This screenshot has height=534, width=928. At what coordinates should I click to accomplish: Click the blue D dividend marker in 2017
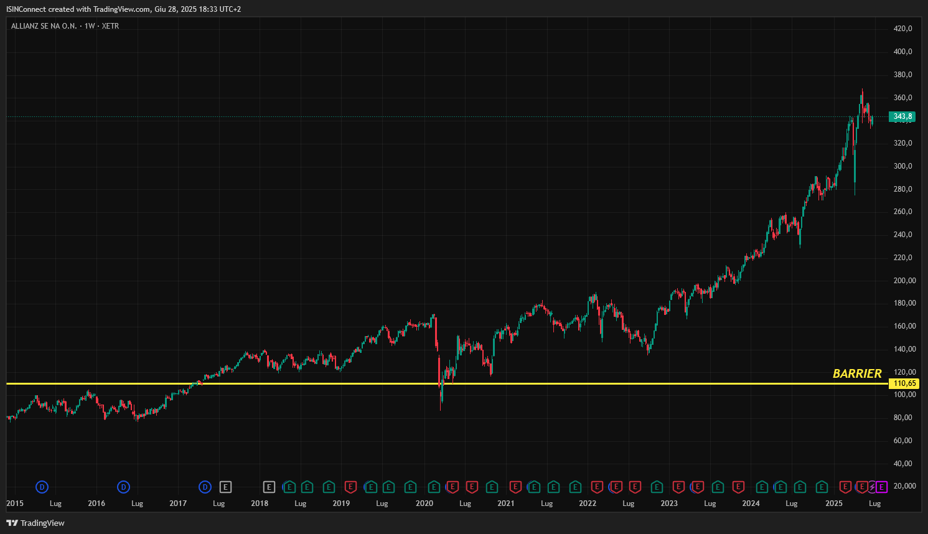(205, 487)
